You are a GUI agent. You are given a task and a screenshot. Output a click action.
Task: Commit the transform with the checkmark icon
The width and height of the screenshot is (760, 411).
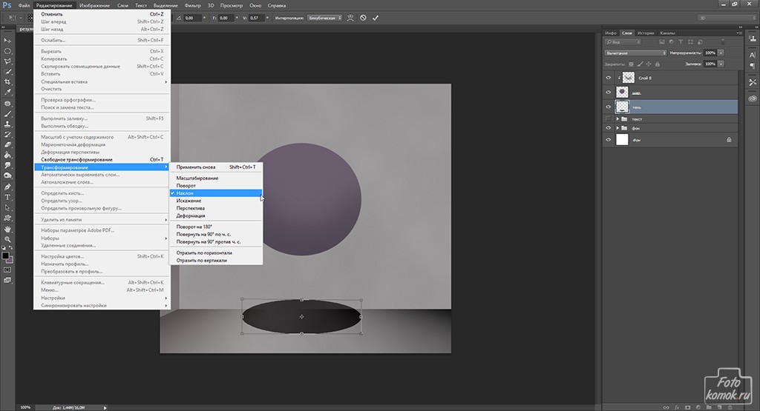(x=377, y=17)
